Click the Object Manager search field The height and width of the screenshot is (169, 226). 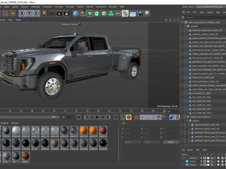pos(206,17)
